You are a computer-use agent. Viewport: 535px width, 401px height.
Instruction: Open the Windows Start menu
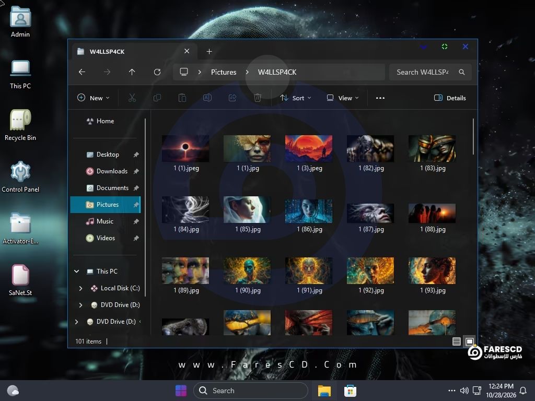tap(181, 391)
